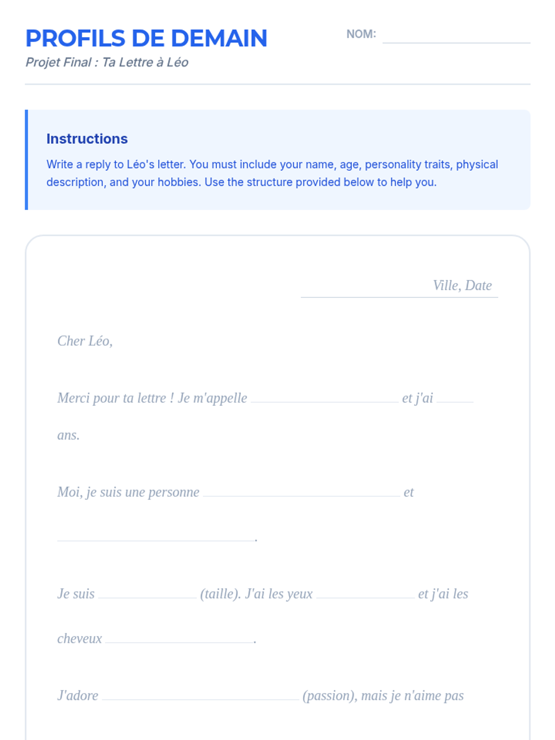Click the Moi, je suis une personne text

pyautogui.click(x=128, y=492)
